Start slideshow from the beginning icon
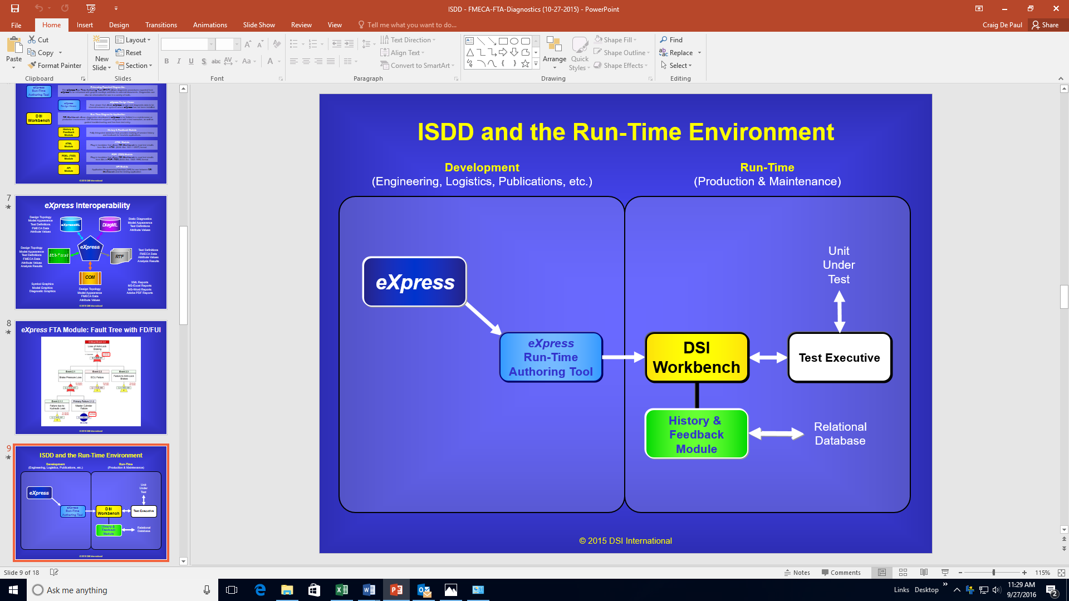 91,8
